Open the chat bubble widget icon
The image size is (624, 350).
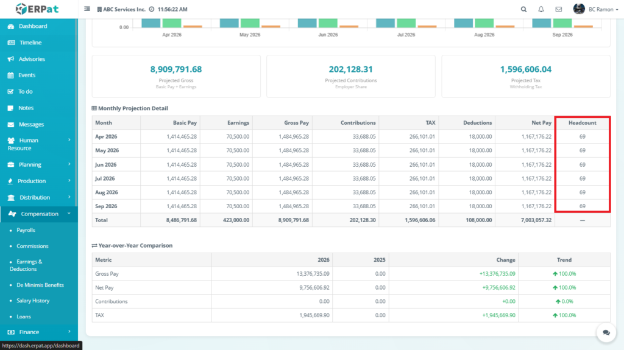pyautogui.click(x=606, y=332)
